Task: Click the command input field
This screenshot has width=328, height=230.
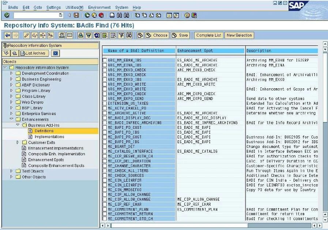Action: pos(38,15)
